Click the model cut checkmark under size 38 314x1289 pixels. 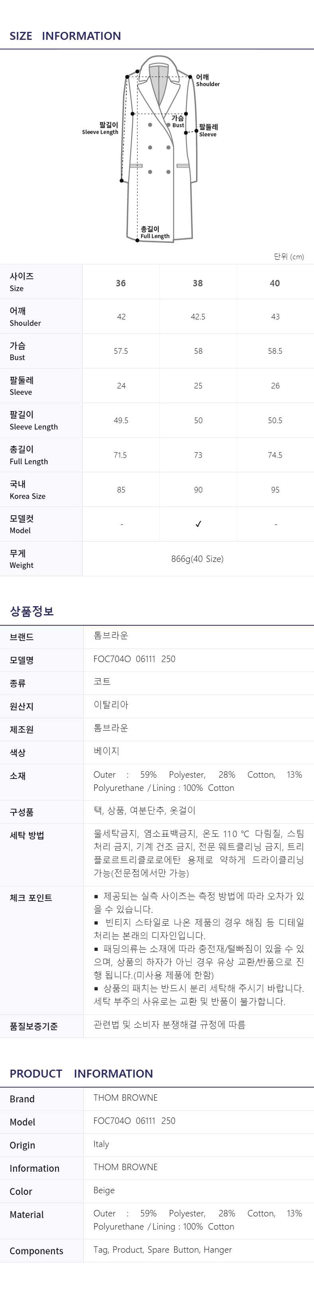click(x=198, y=524)
